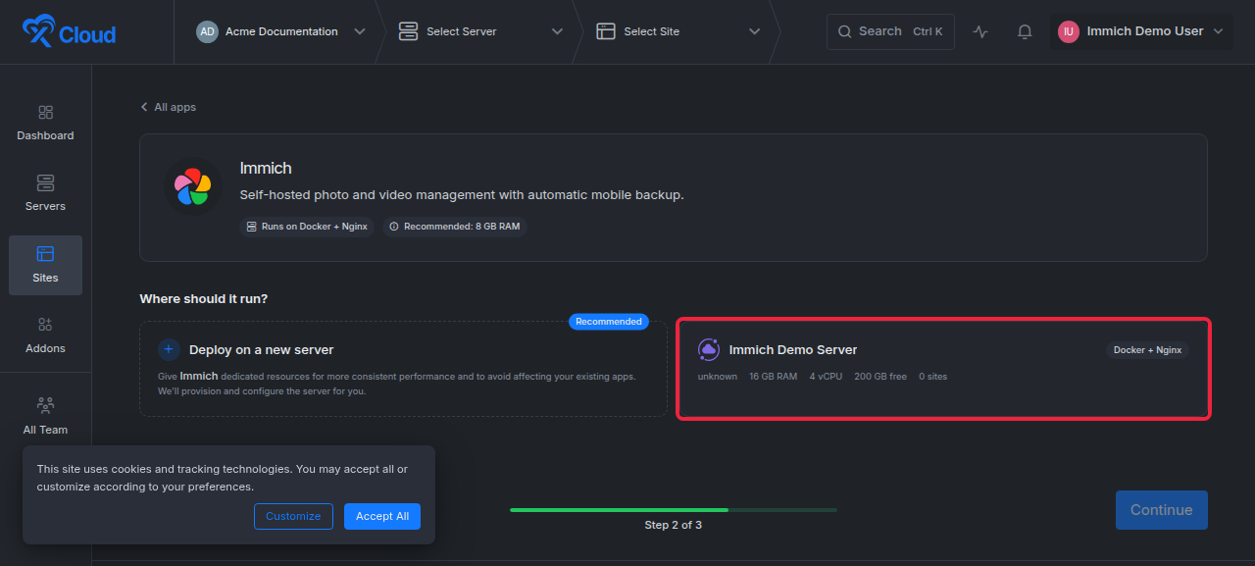Click the Search field
The width and height of the screenshot is (1255, 566).
pyautogui.click(x=890, y=31)
